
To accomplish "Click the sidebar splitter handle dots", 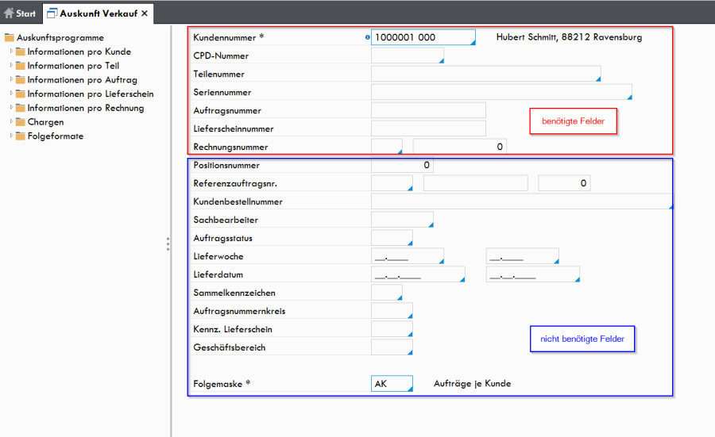I will pos(168,244).
